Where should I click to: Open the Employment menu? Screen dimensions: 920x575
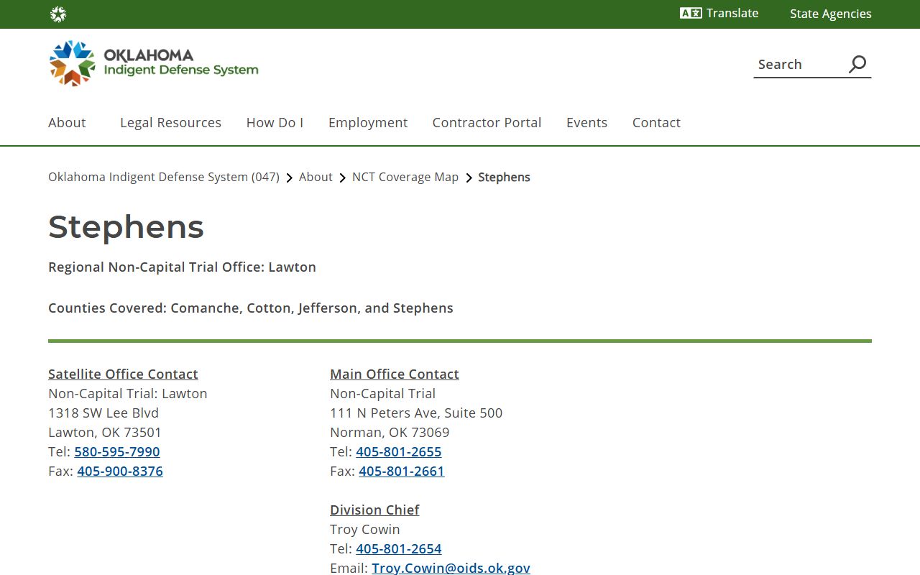(x=368, y=122)
